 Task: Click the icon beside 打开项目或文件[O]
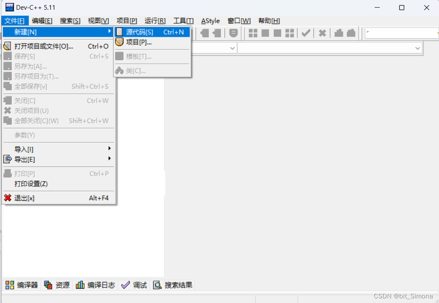tap(8, 46)
